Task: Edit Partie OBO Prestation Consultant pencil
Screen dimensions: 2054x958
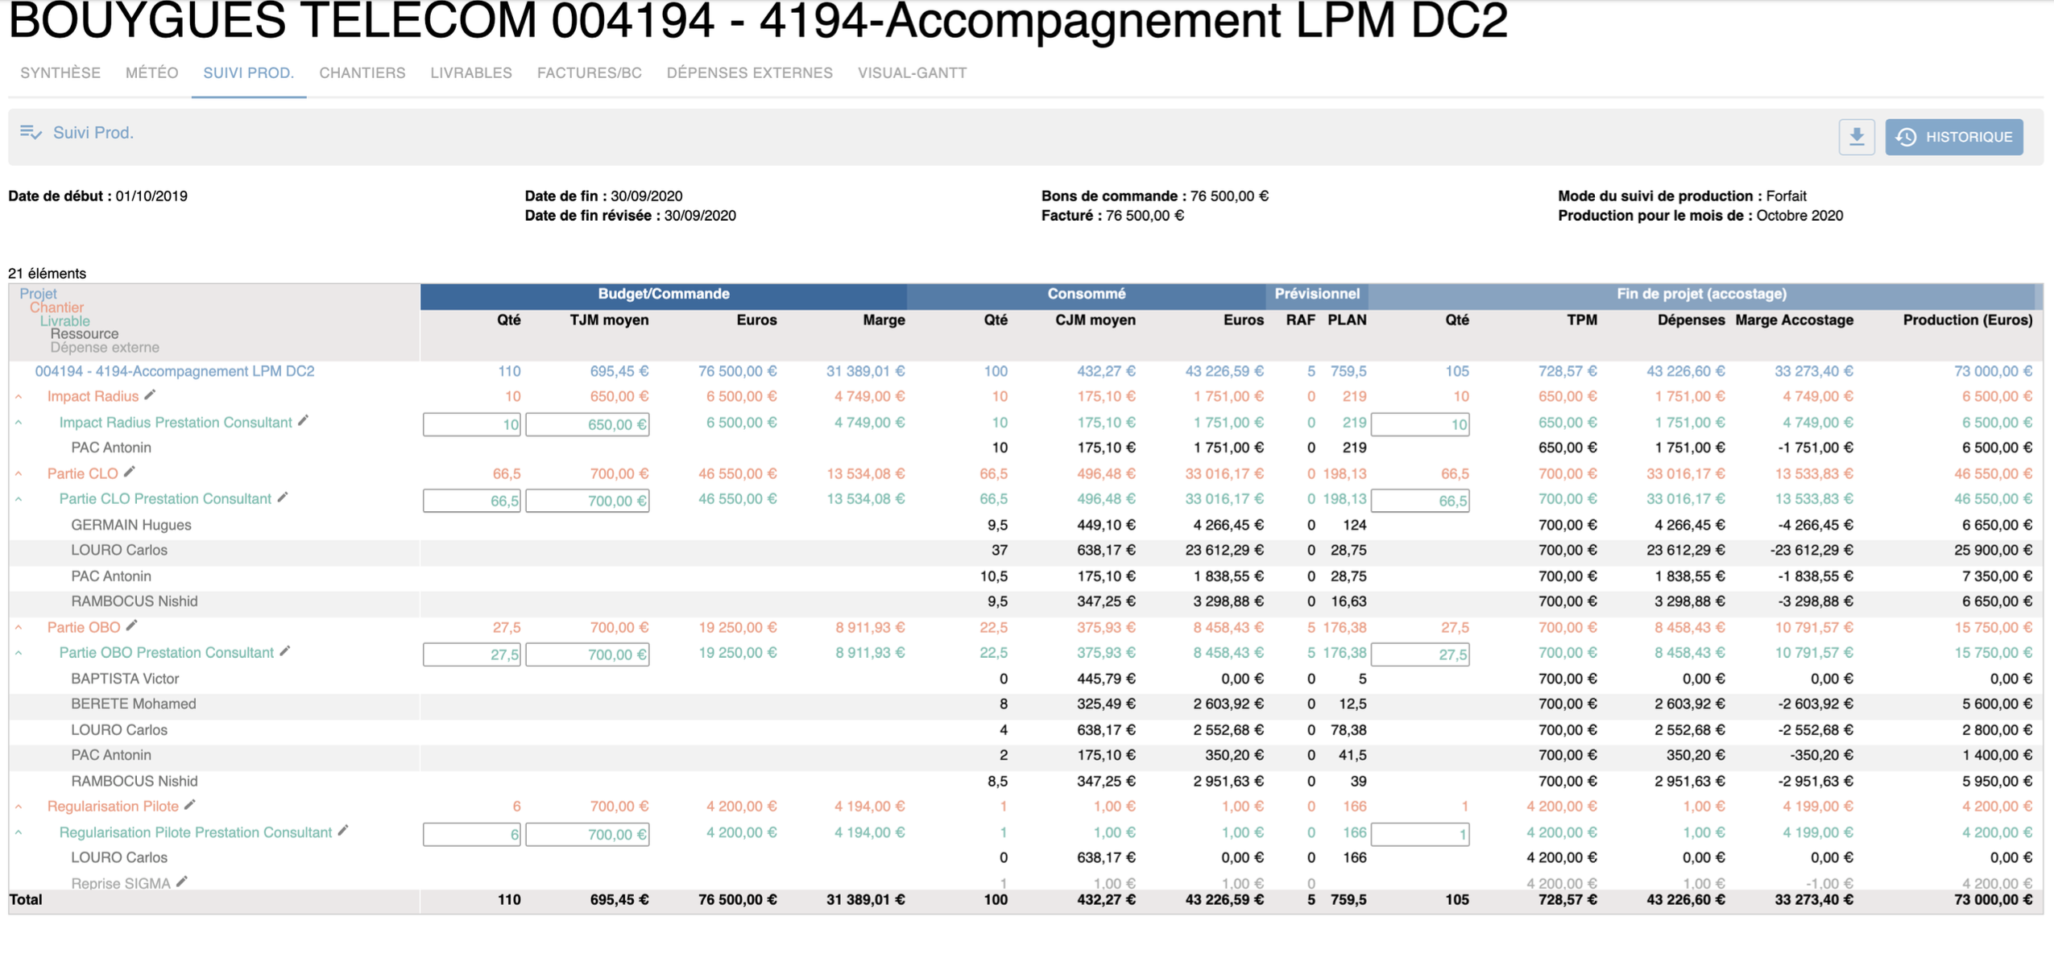Action: tap(285, 651)
